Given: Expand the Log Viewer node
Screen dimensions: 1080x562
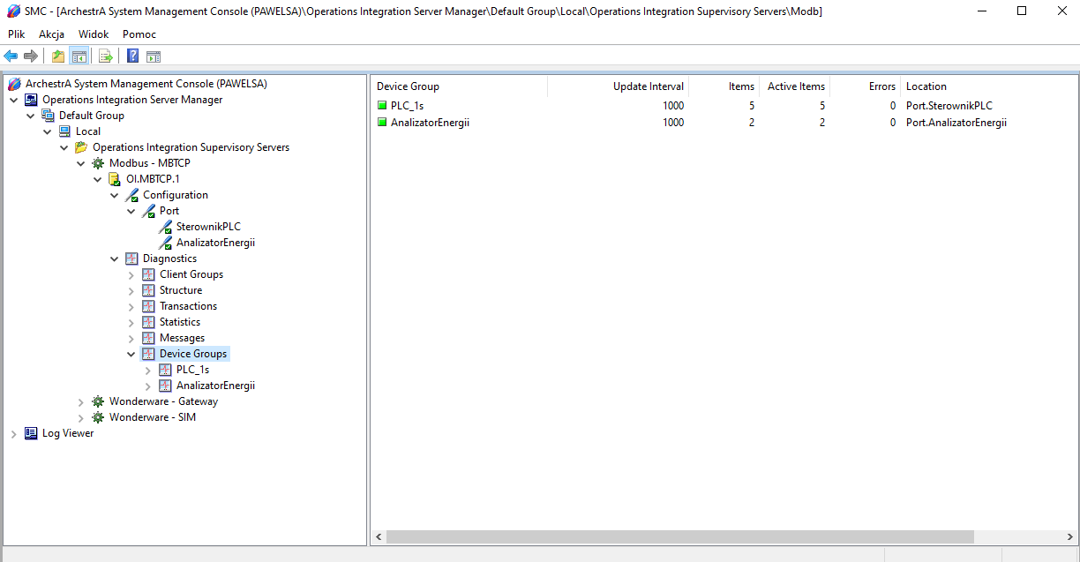Looking at the screenshot, I should pyautogui.click(x=14, y=433).
